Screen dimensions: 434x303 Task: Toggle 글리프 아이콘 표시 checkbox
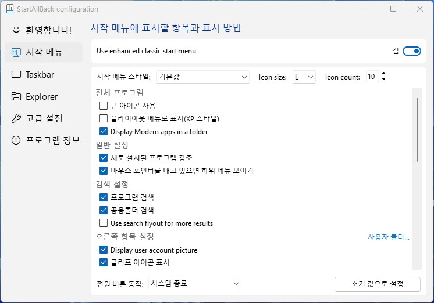[103, 262]
